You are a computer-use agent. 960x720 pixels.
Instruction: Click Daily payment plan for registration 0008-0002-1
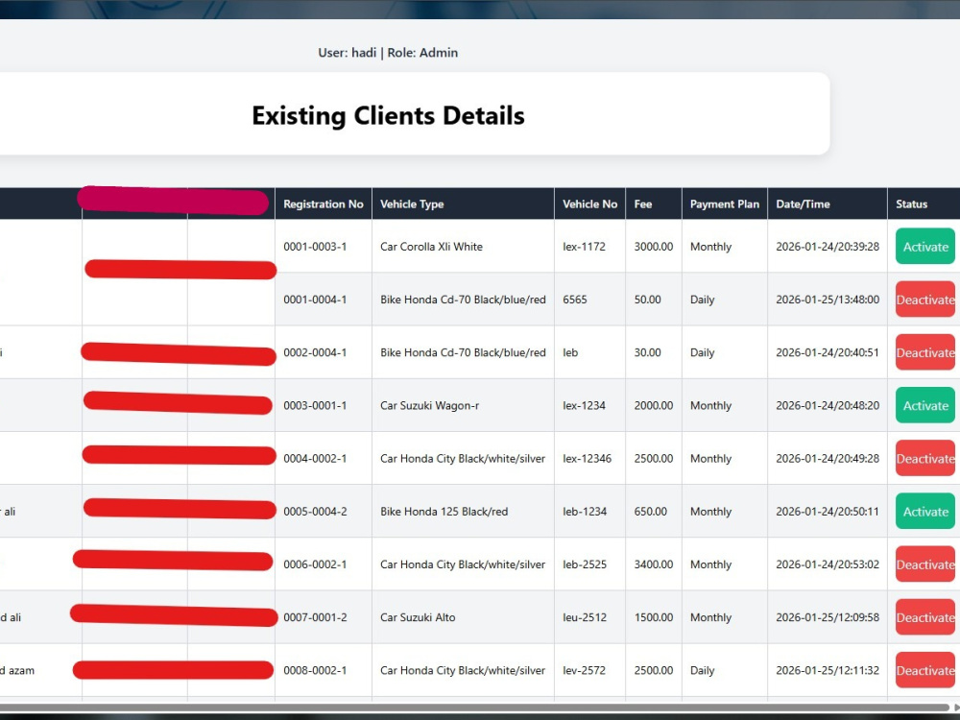tap(703, 670)
